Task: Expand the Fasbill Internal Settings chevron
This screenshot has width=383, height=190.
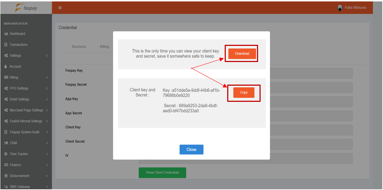Action: pyautogui.click(x=47, y=121)
